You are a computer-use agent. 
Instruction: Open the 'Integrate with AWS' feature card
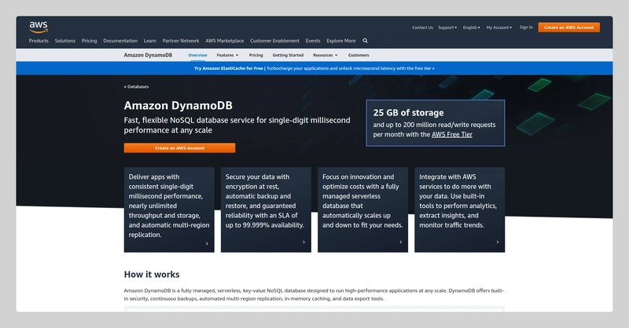[x=460, y=210]
